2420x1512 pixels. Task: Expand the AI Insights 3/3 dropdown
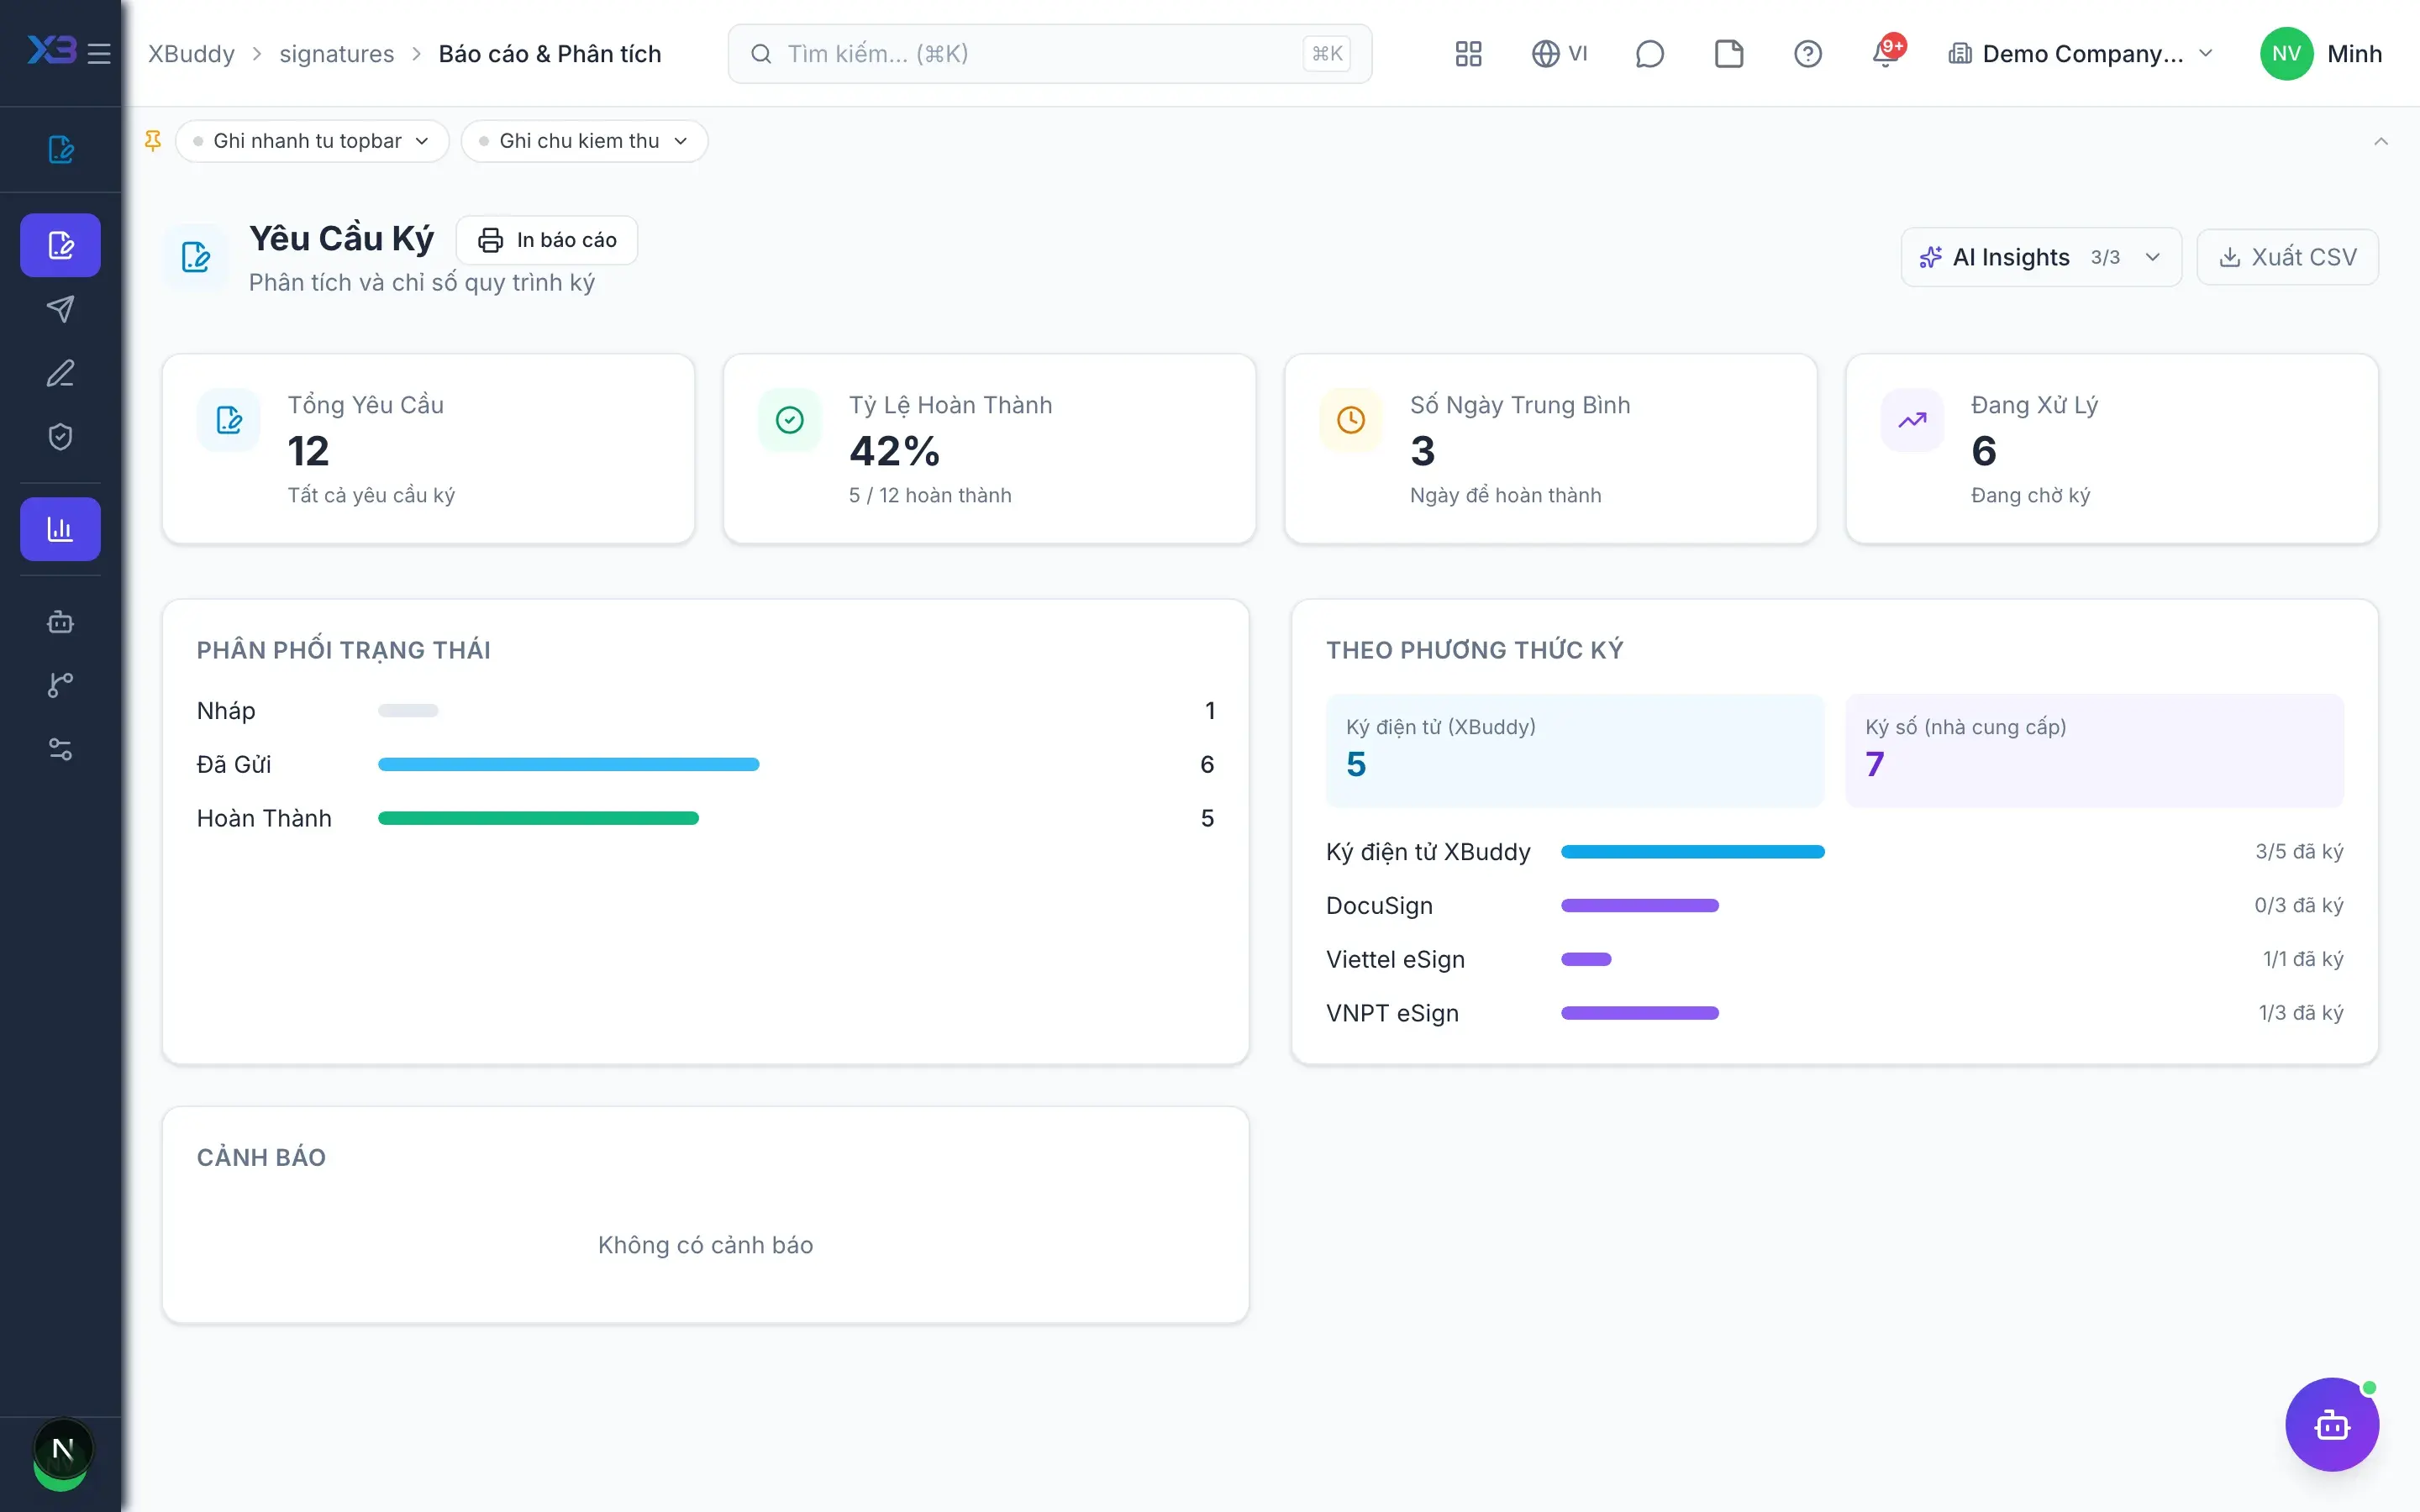click(x=2041, y=257)
